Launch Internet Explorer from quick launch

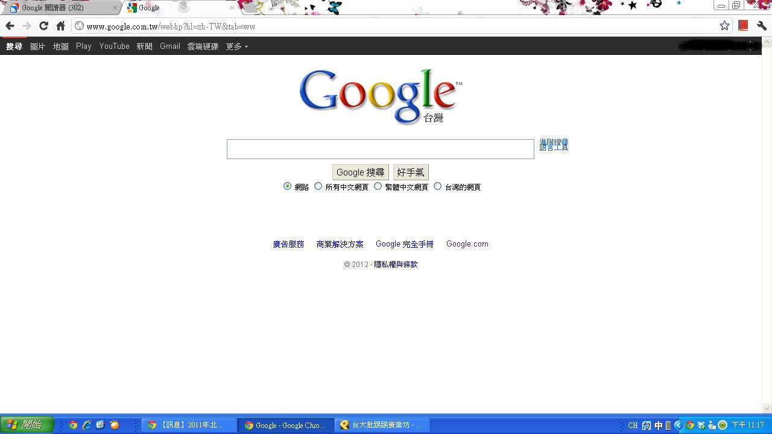(87, 425)
